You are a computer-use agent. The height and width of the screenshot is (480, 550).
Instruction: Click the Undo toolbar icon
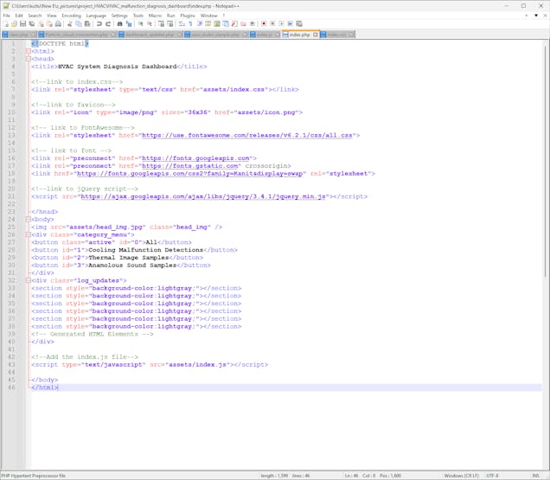pyautogui.click(x=99, y=24)
